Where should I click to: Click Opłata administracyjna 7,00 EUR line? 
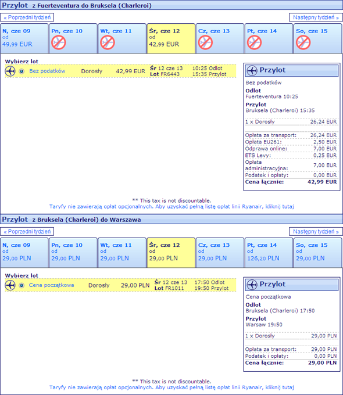(291, 165)
